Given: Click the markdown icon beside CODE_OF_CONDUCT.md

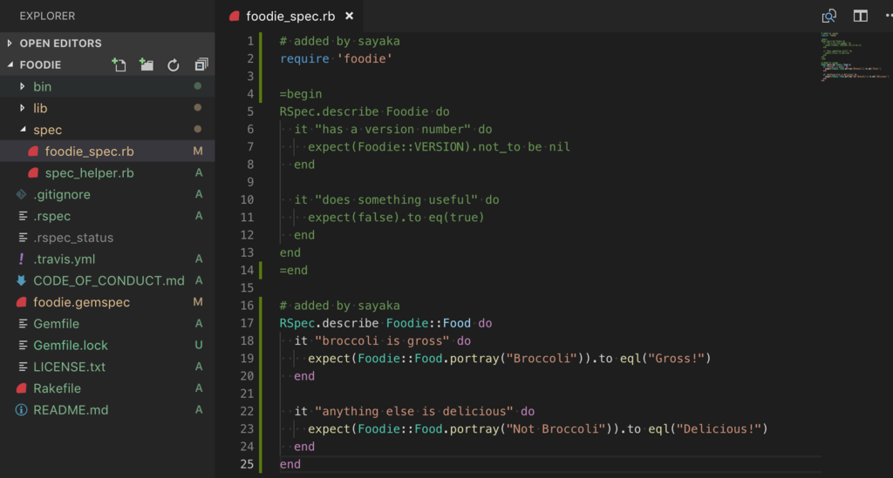Looking at the screenshot, I should (x=21, y=280).
